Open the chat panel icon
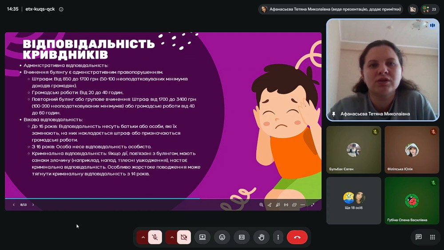The image size is (444, 250). click(419, 237)
